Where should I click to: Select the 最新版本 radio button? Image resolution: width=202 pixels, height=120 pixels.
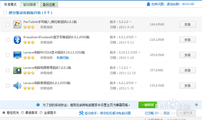[22, 113]
